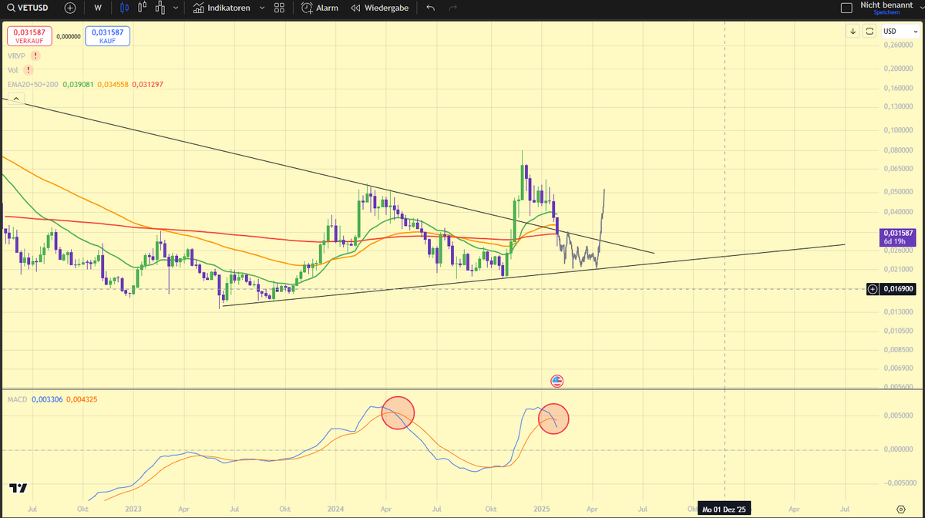The width and height of the screenshot is (925, 518).
Task: Click MACD orange value 0,004325
Action: [82, 399]
